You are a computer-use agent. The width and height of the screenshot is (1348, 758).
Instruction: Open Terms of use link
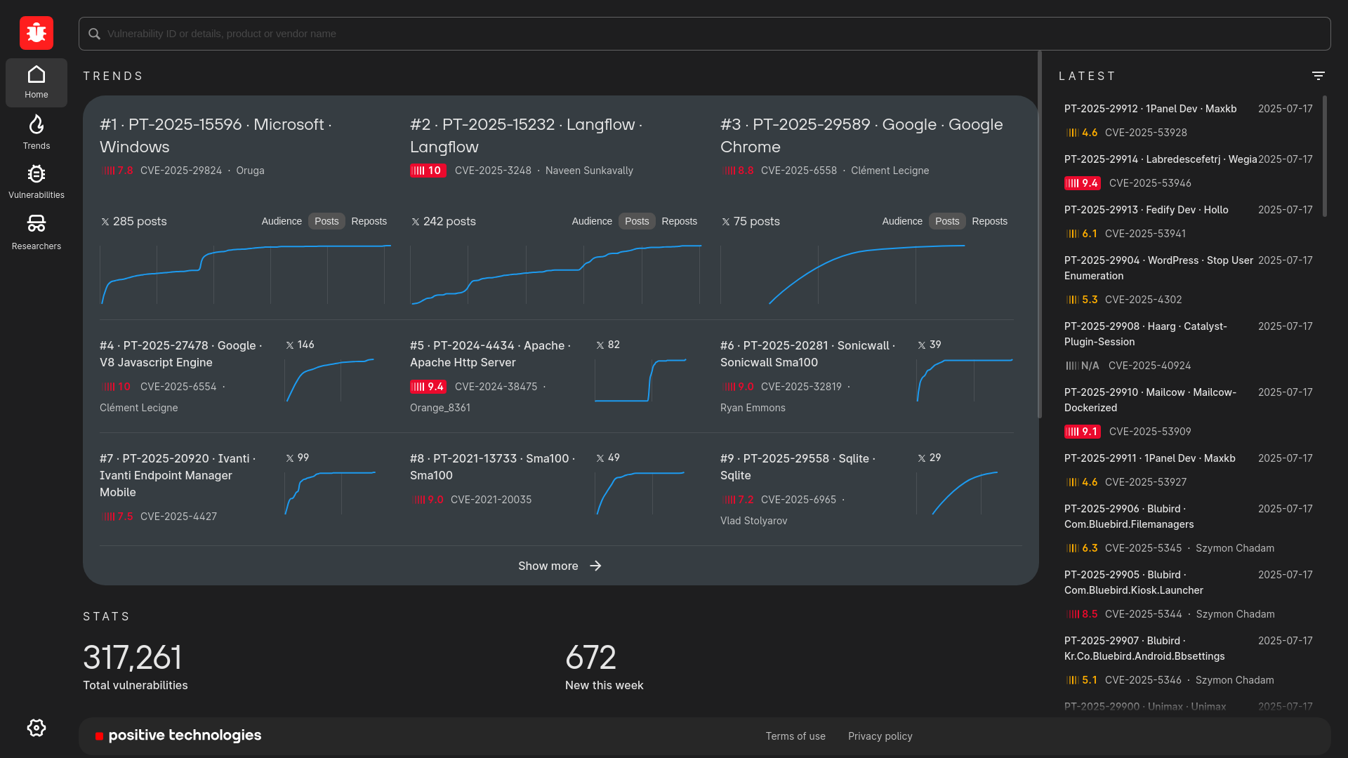coord(795,736)
